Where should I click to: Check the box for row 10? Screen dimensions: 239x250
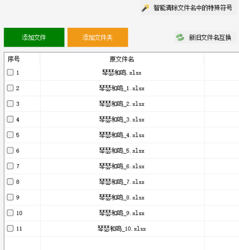click(x=10, y=213)
